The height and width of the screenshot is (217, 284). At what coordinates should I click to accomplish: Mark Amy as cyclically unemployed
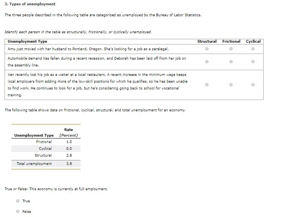point(253,49)
